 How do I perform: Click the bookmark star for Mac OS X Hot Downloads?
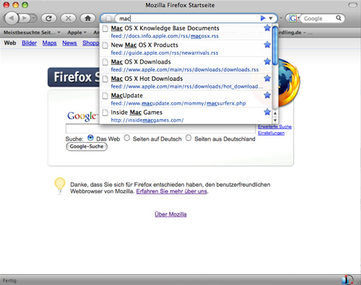[x=267, y=79]
